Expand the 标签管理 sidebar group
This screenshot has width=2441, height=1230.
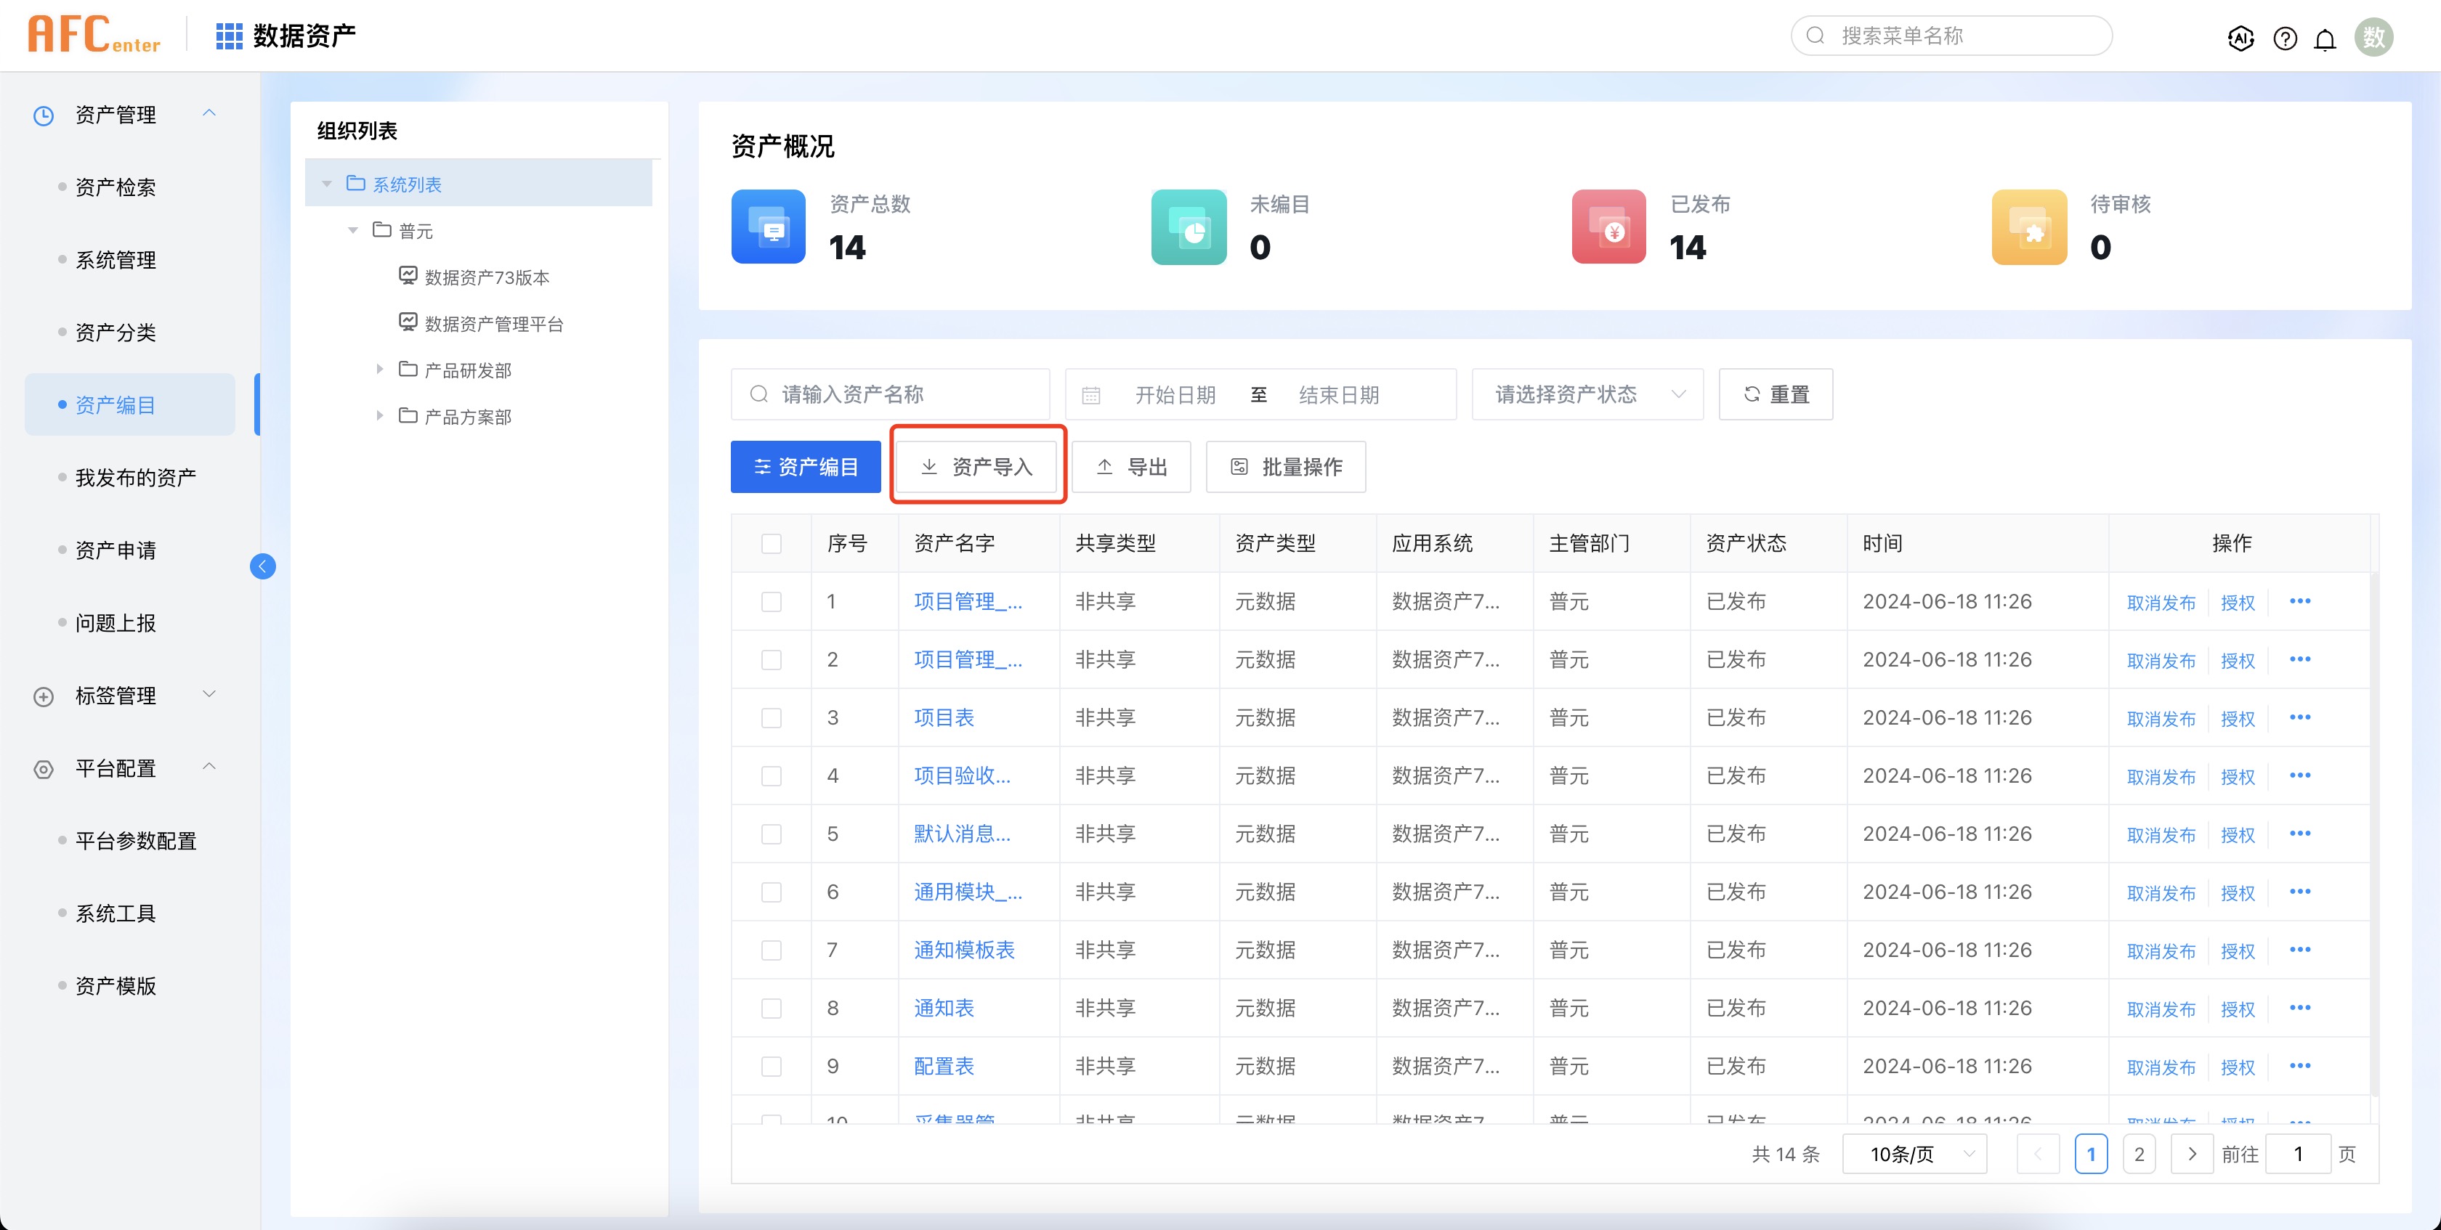(209, 694)
